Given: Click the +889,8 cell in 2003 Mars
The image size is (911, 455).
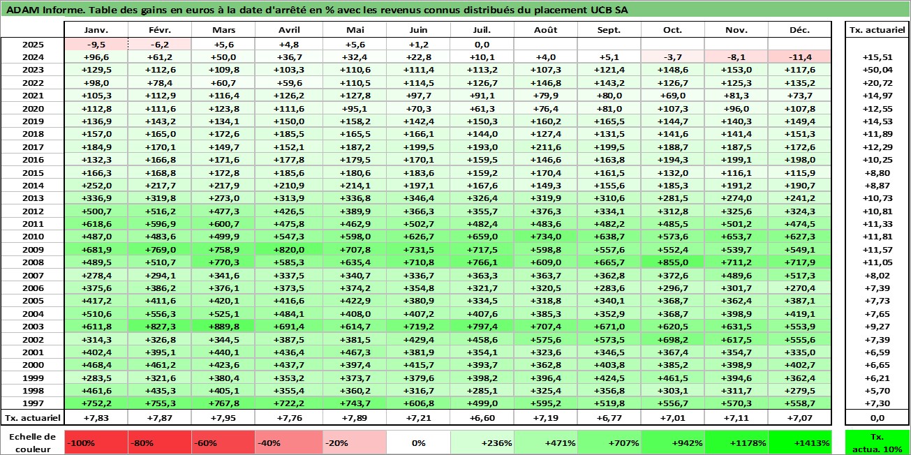Looking at the screenshot, I should (223, 327).
